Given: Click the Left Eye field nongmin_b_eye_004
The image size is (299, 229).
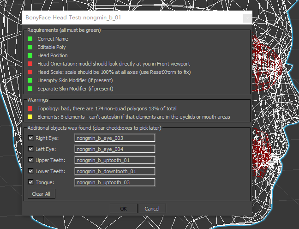Looking at the screenshot, I should [x=115, y=149].
